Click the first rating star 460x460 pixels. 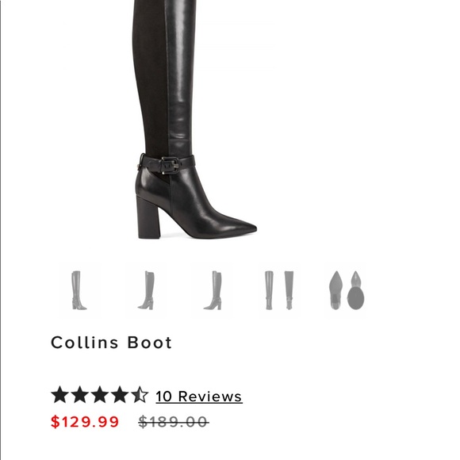(x=60, y=395)
